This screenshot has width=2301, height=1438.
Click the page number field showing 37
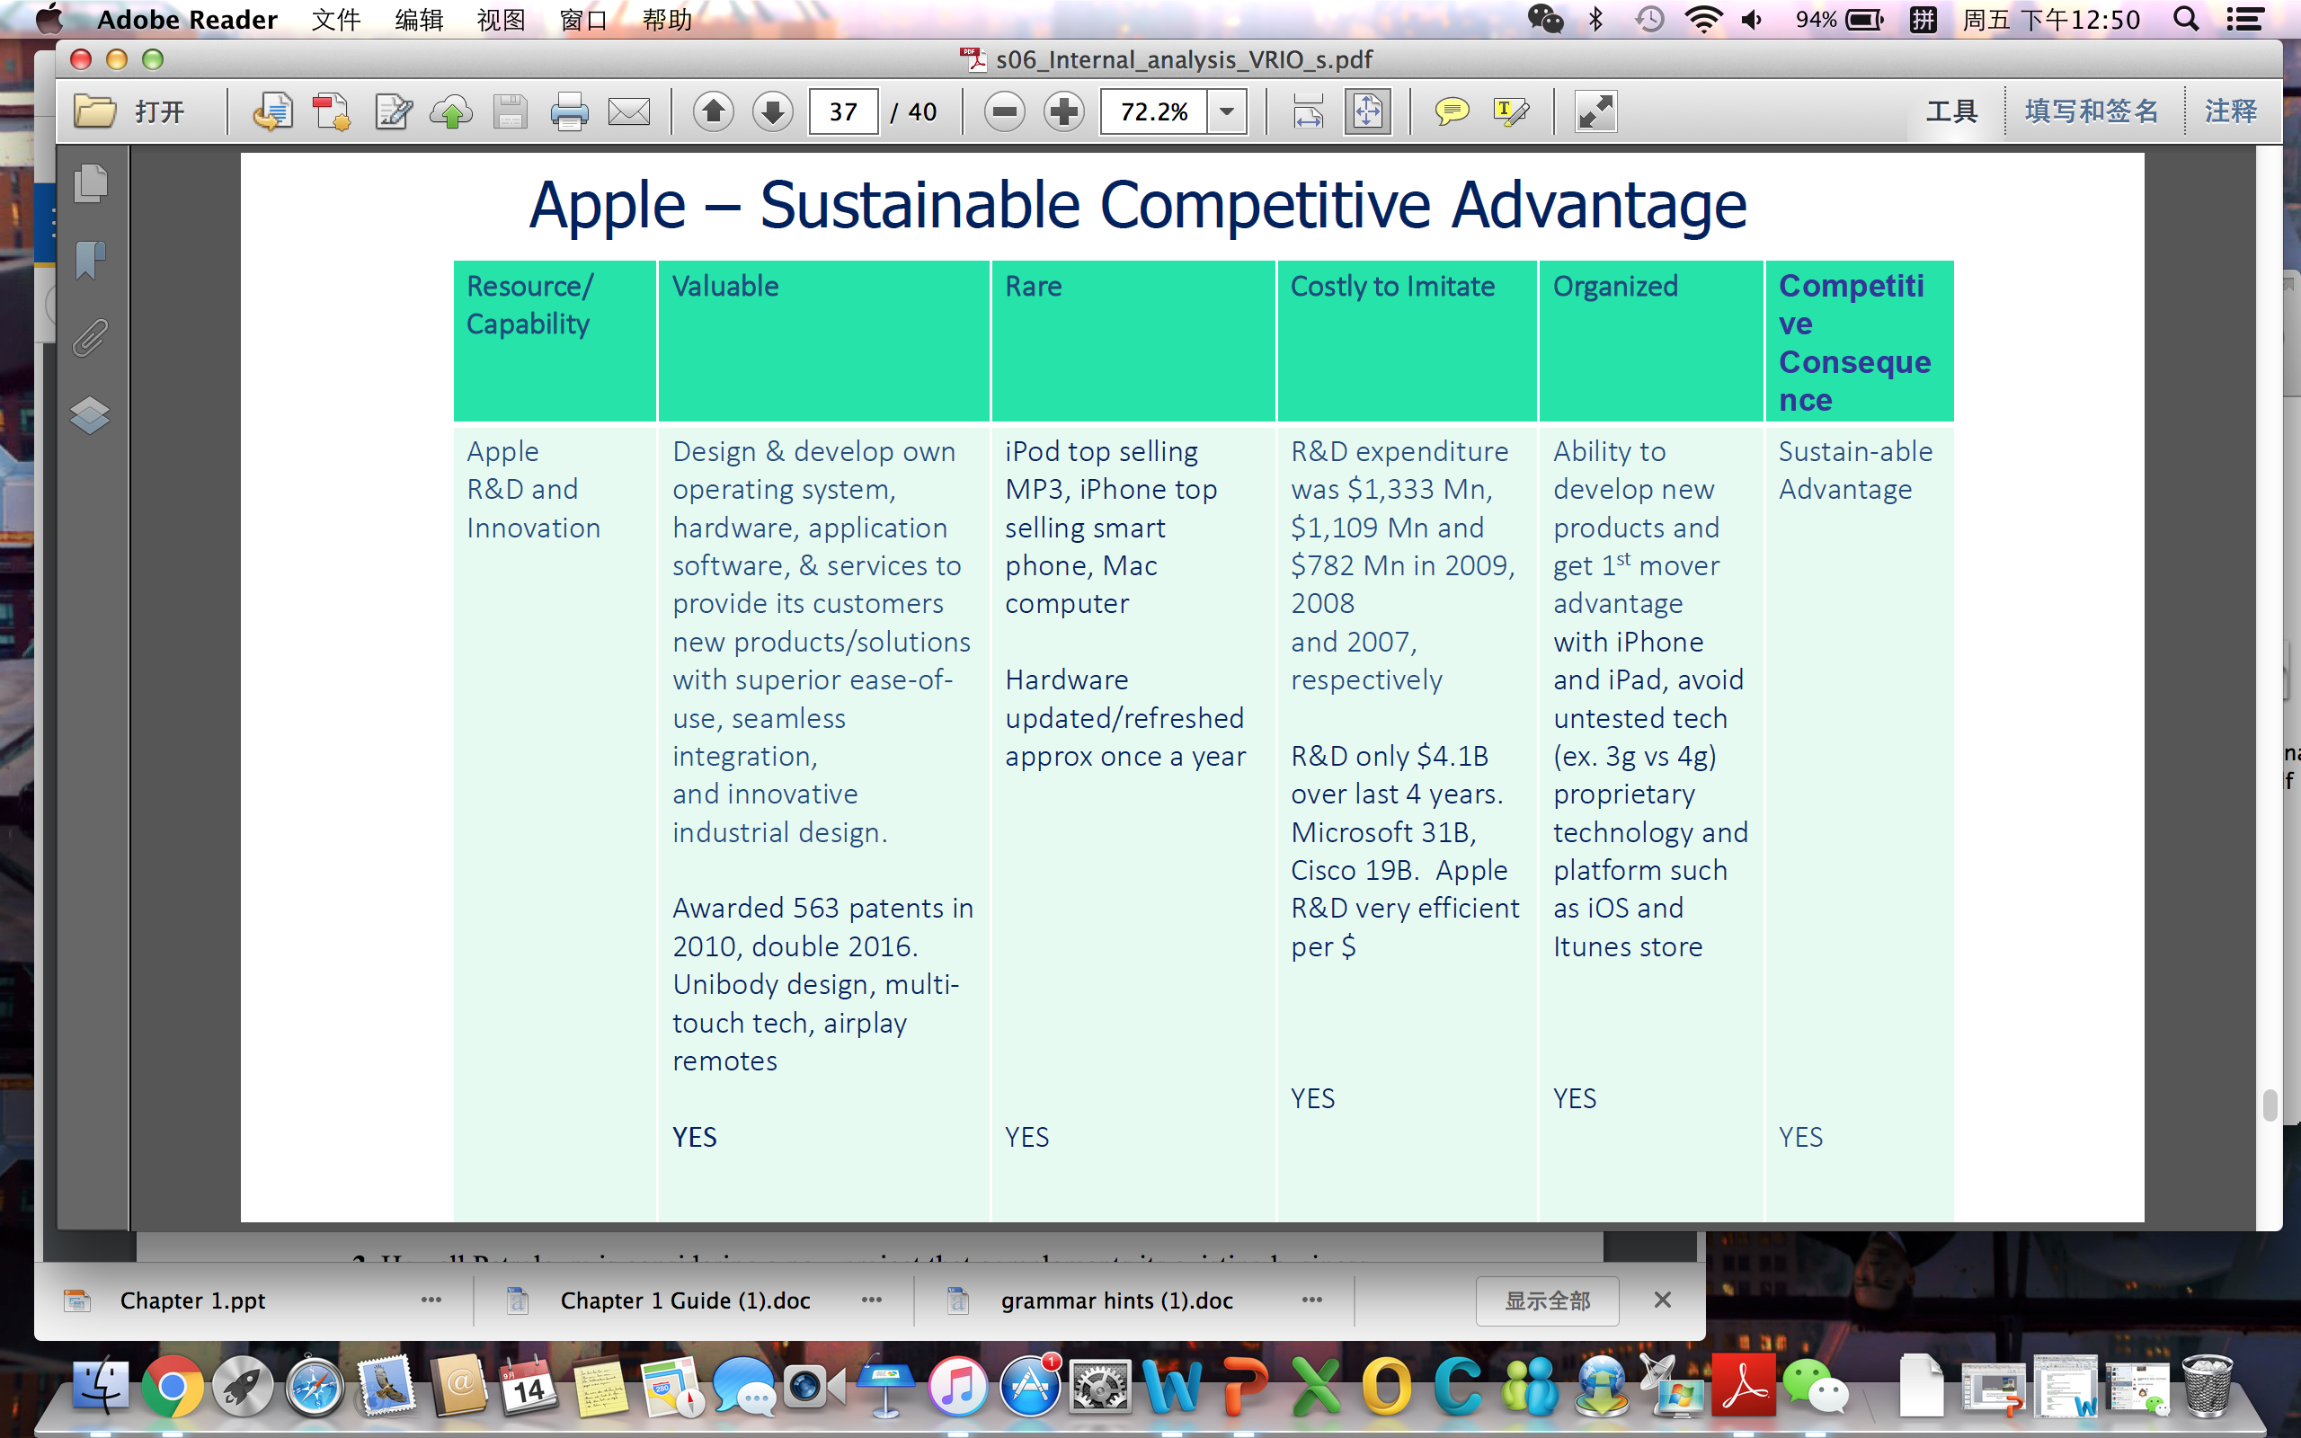pyautogui.click(x=843, y=112)
